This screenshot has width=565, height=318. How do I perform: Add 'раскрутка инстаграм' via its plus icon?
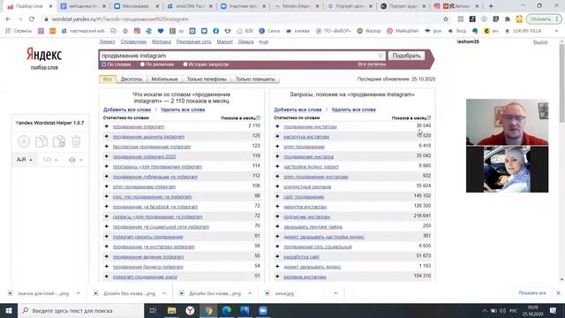click(277, 137)
